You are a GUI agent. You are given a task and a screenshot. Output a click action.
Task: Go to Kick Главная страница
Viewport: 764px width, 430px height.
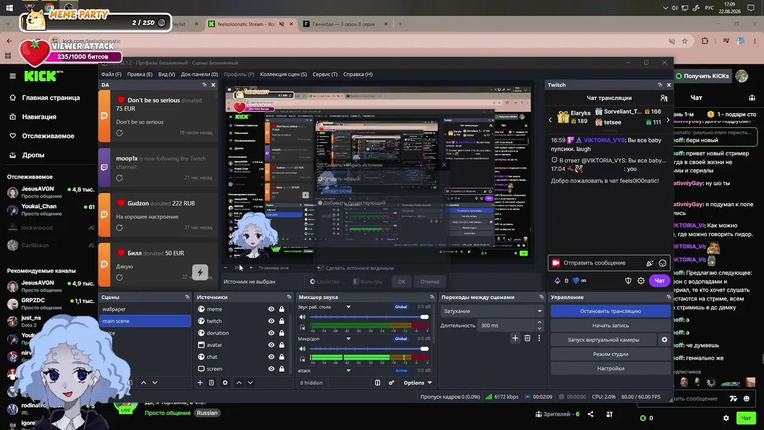[x=51, y=98]
